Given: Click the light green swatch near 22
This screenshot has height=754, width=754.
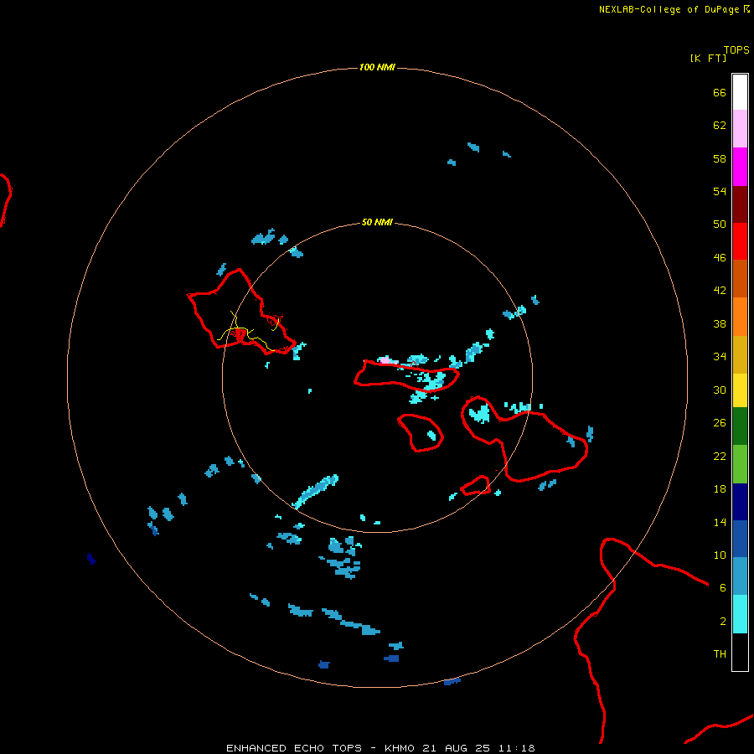Looking at the screenshot, I should click(x=740, y=464).
